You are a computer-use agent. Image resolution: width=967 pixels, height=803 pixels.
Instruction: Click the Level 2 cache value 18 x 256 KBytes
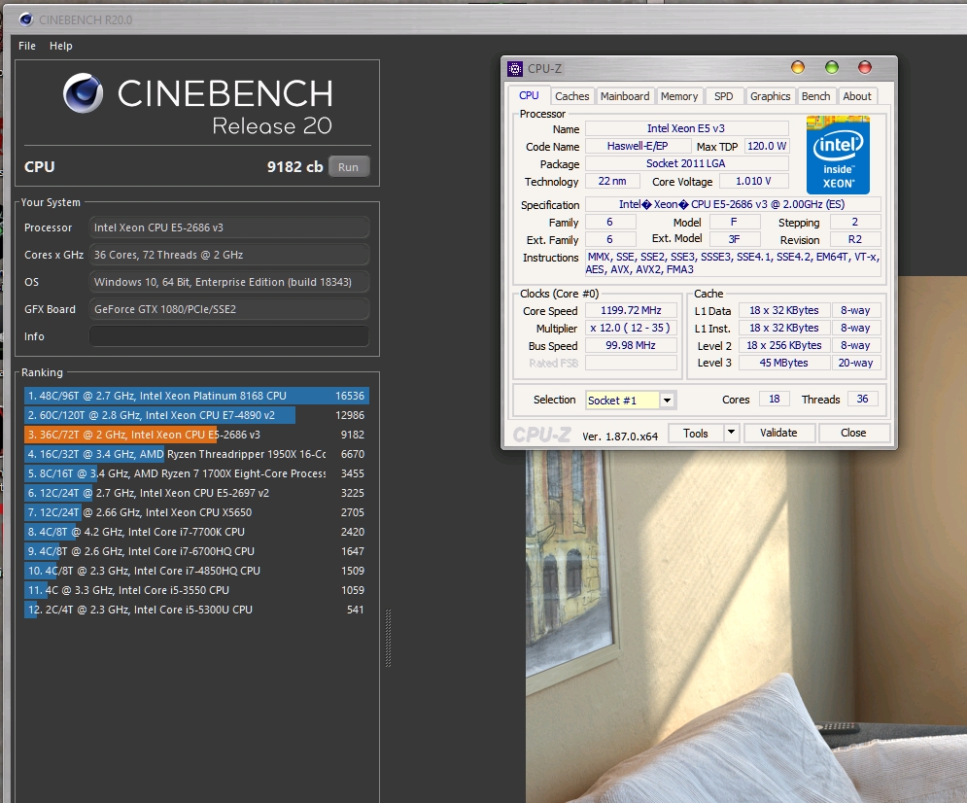click(x=784, y=345)
